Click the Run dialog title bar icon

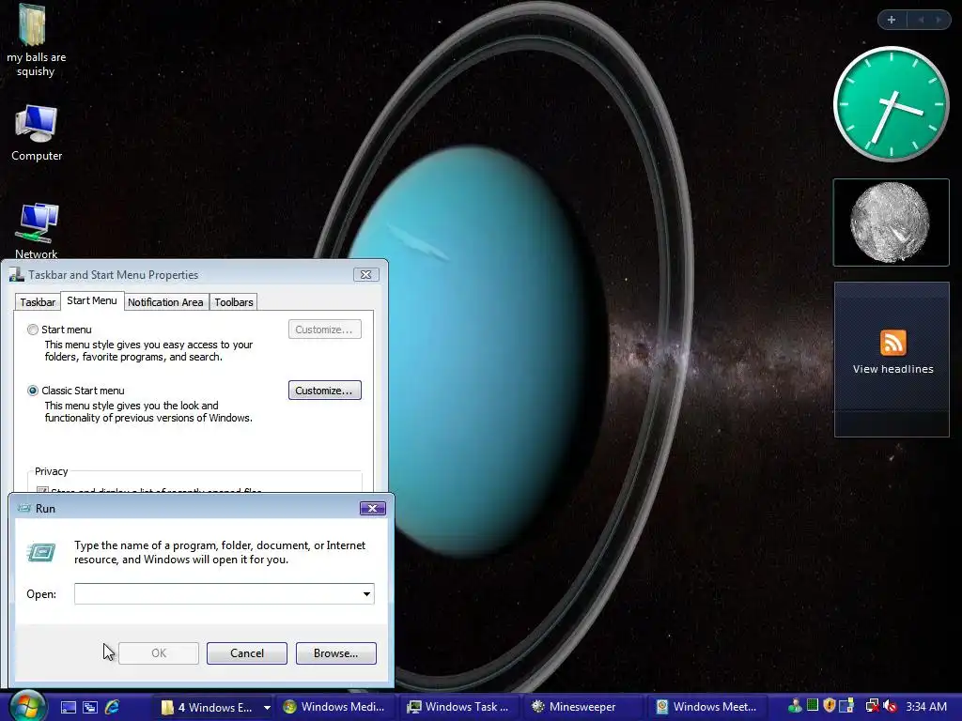[24, 508]
